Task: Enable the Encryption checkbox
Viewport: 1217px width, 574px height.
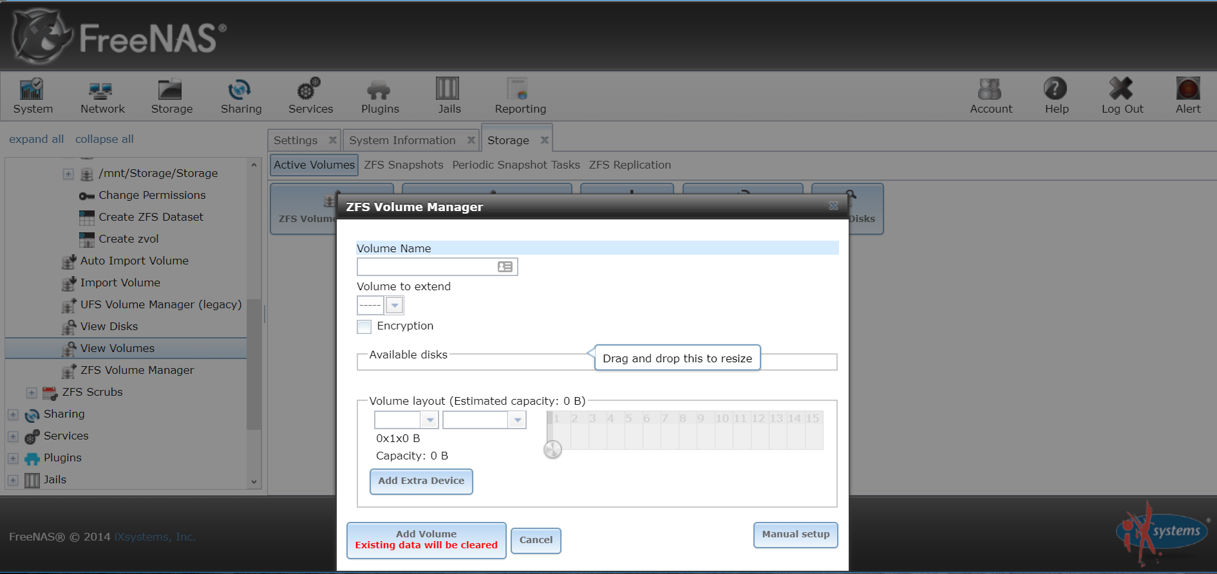Action: point(364,326)
